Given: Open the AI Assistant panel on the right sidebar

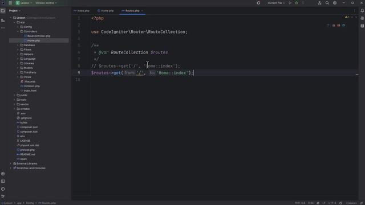Looking at the screenshot, I should 362,18.
